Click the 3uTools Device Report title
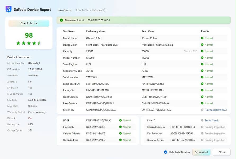The height and width of the screenshot is (159, 236). click(32, 10)
